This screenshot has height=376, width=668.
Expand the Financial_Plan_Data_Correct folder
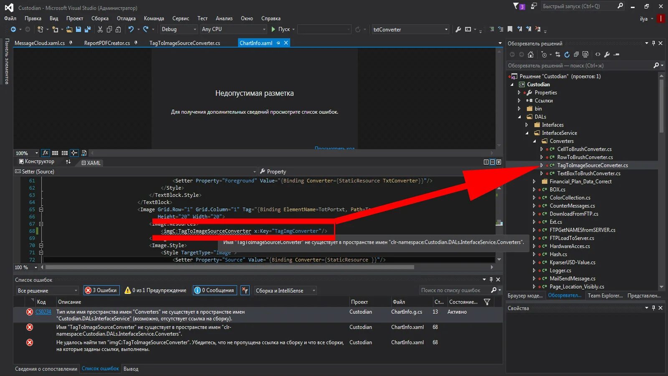[x=534, y=182]
